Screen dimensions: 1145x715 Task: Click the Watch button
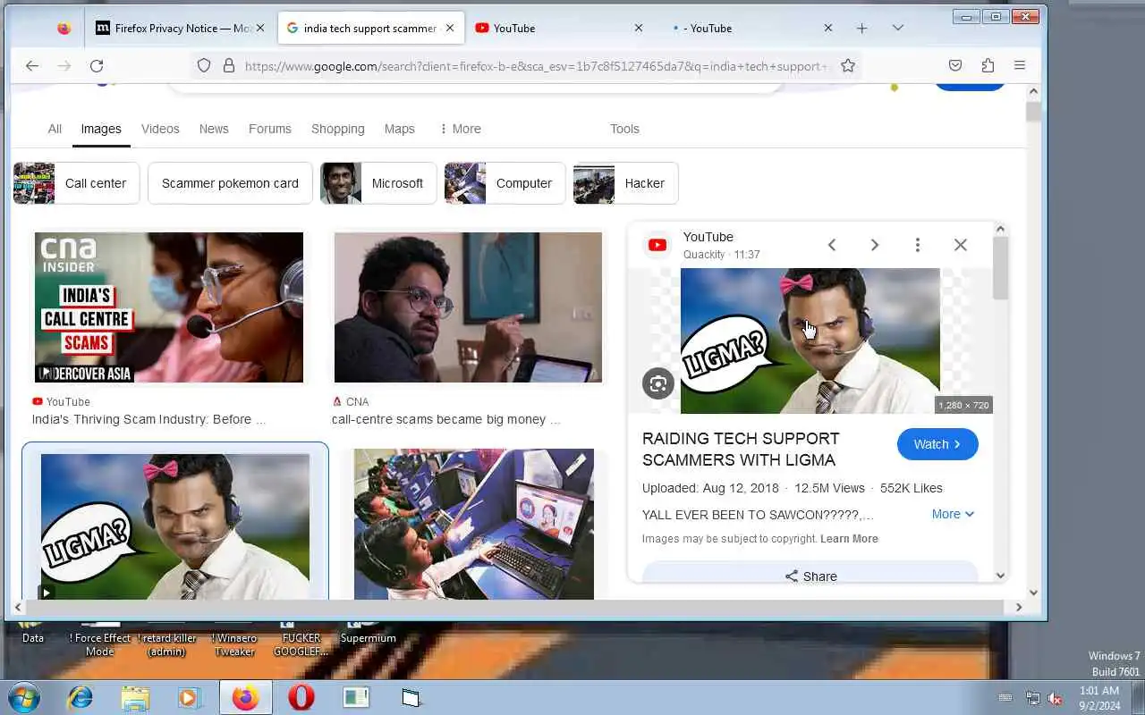click(x=937, y=444)
